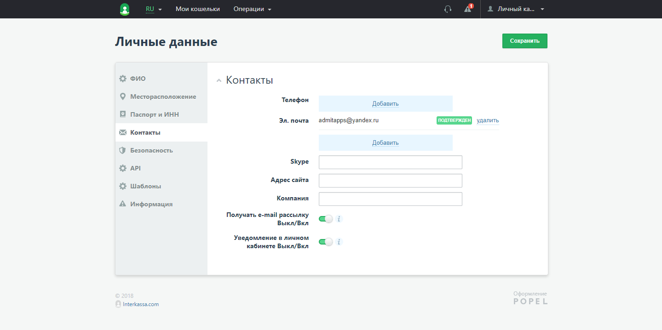
Task: Click the info icon beside Уведомление toggle
Action: click(x=339, y=242)
